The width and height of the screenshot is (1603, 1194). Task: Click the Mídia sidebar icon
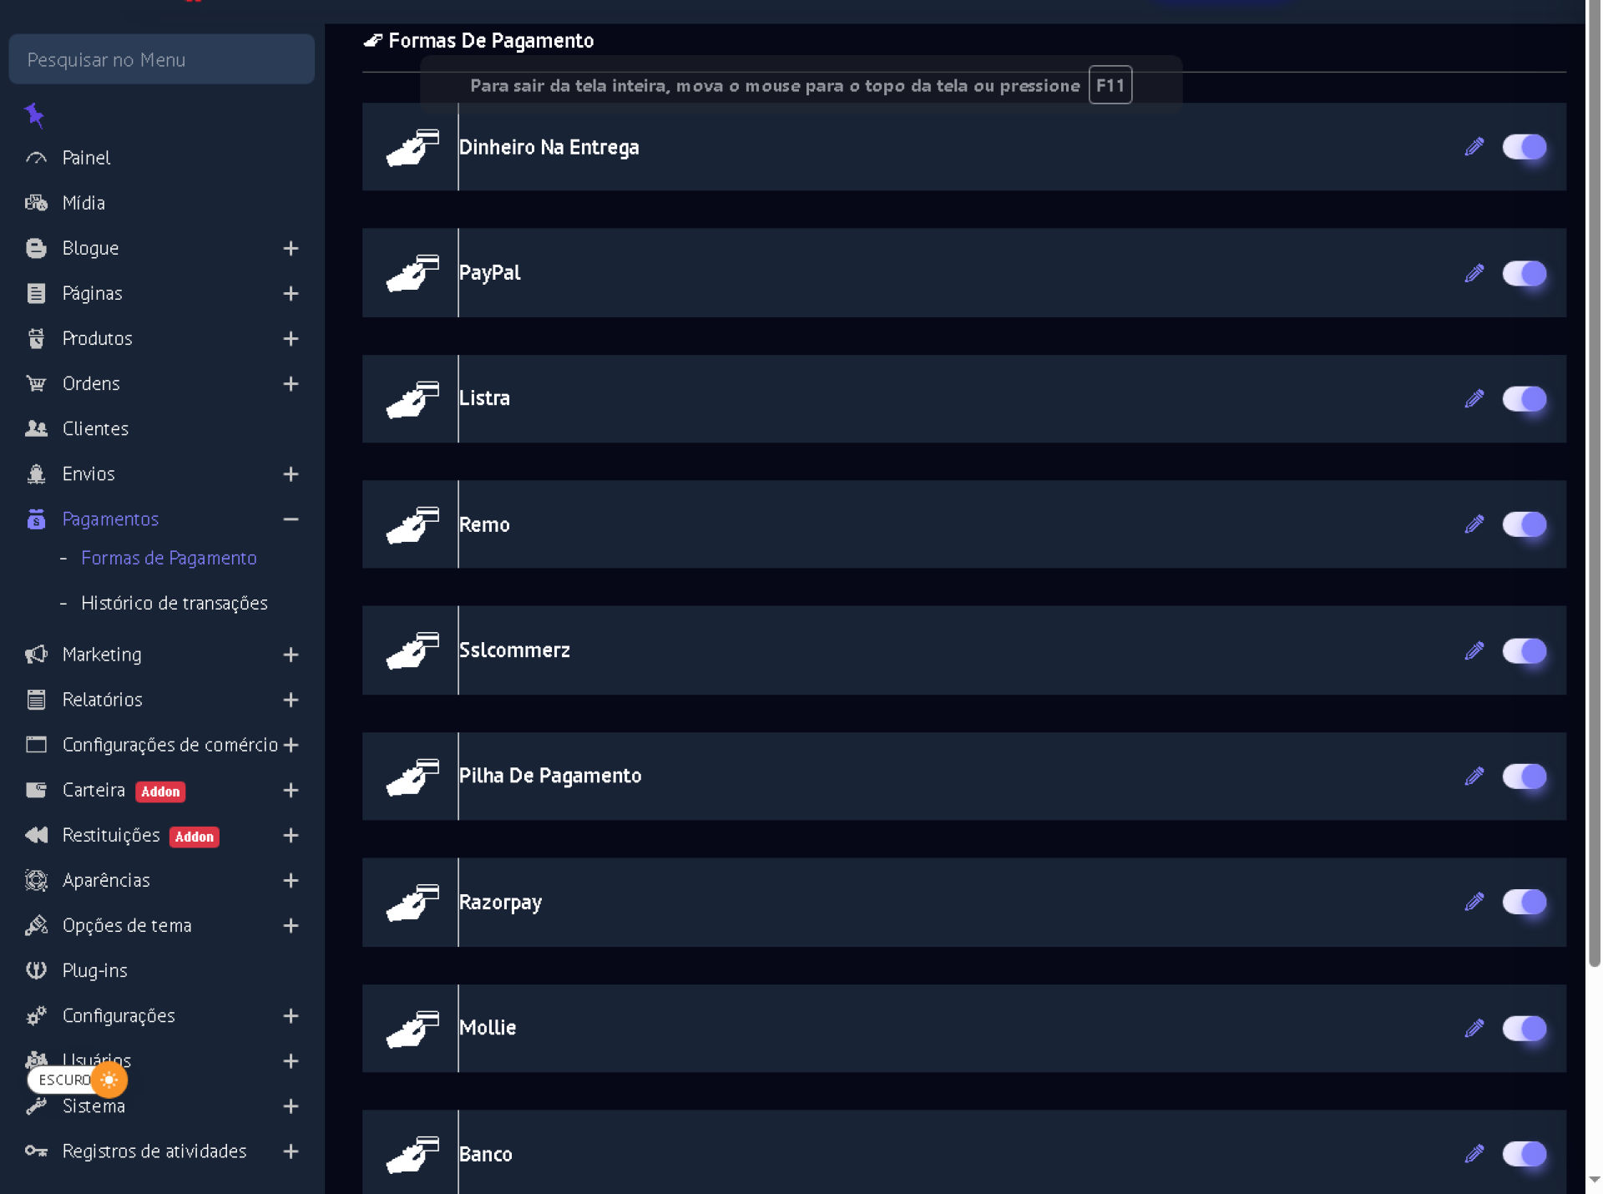[x=36, y=203]
